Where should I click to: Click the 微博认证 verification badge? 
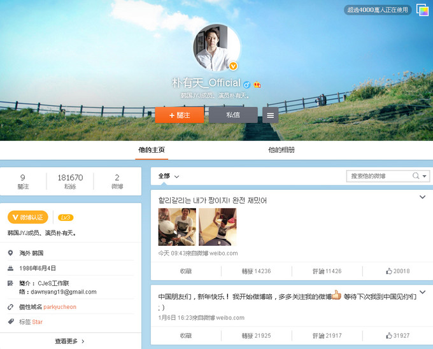pyautogui.click(x=28, y=217)
